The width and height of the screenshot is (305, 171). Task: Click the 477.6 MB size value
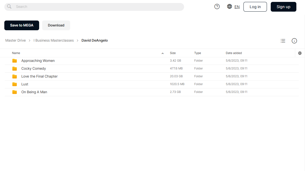click(x=176, y=68)
